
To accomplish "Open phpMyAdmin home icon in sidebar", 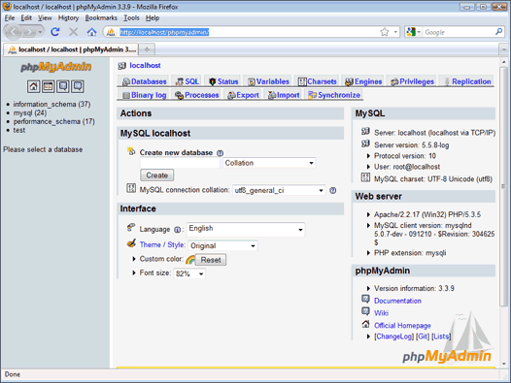I will coord(34,86).
